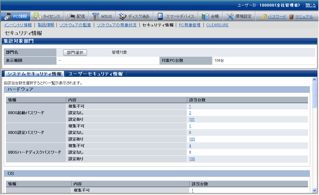Select the 台帳 ledger book icon
The height and width of the screenshot is (195, 319).
(206, 17)
